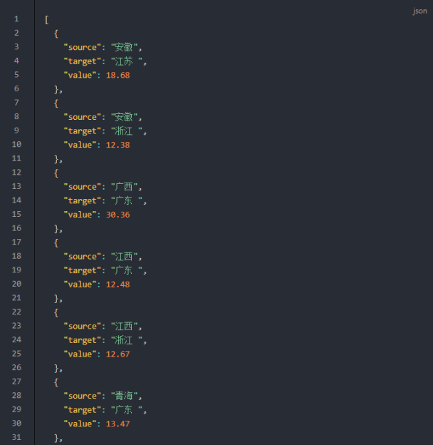Image resolution: width=433 pixels, height=445 pixels.
Task: Click the value 13.47 number
Action: tap(118, 424)
